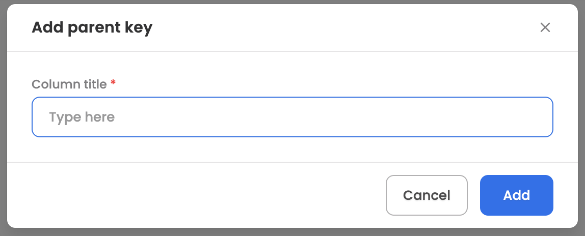Image resolution: width=585 pixels, height=236 pixels.
Task: Click the 'Type here' placeholder text
Action: [82, 117]
